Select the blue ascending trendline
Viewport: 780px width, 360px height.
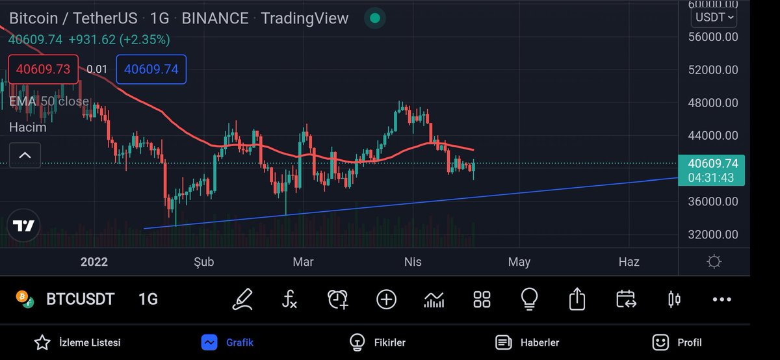click(409, 203)
